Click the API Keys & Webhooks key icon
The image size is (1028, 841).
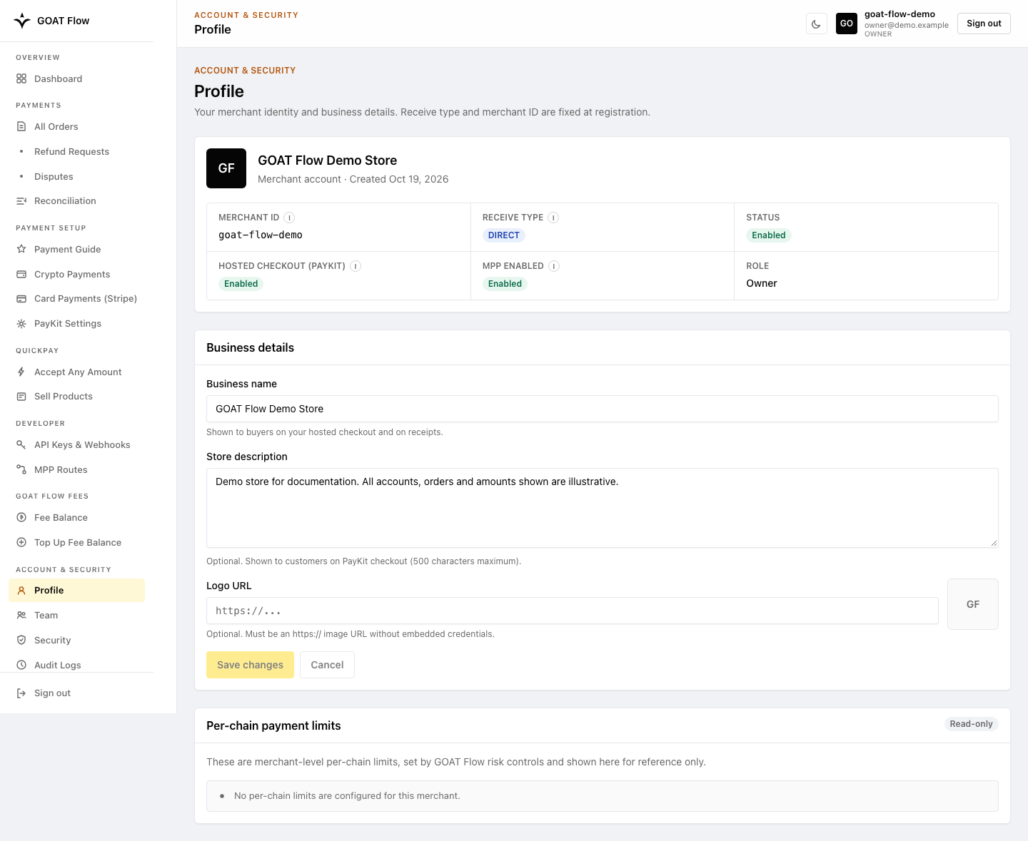[x=21, y=445]
